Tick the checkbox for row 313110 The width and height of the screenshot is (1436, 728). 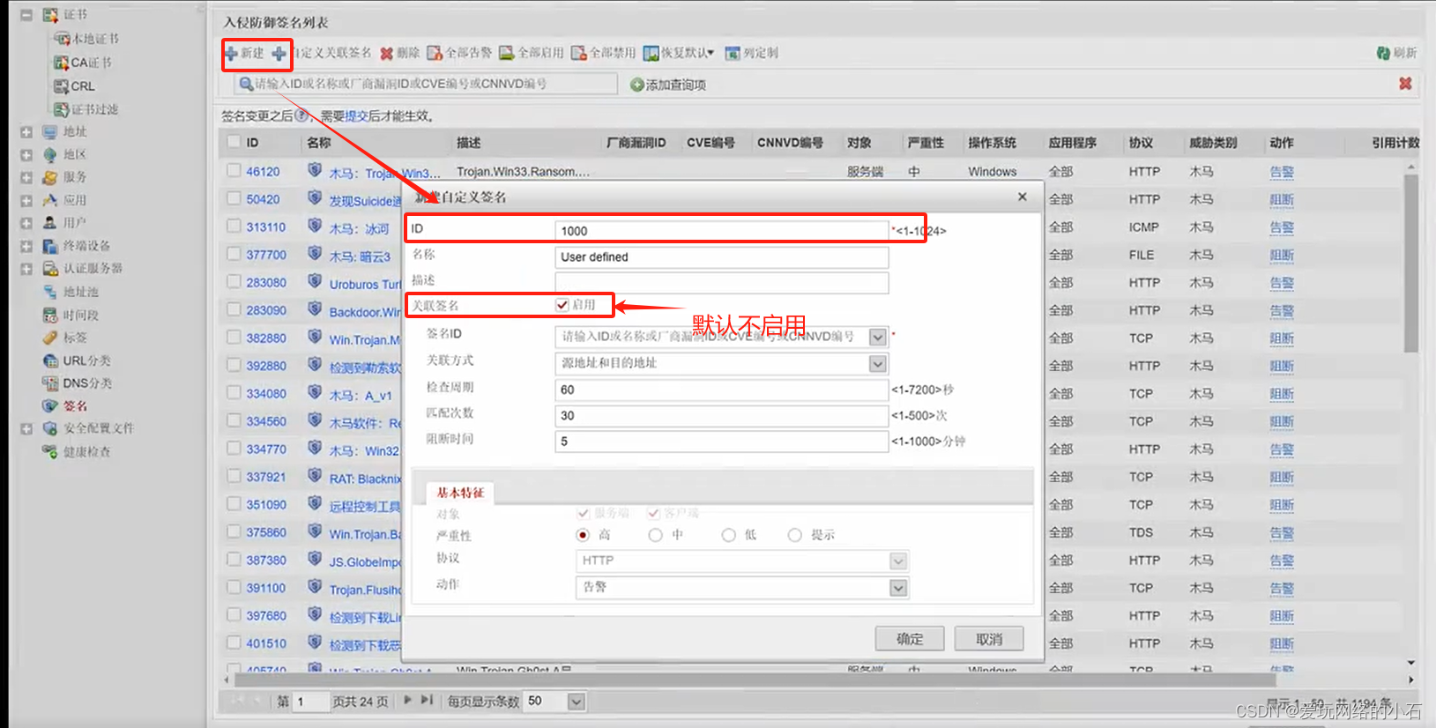pos(234,226)
